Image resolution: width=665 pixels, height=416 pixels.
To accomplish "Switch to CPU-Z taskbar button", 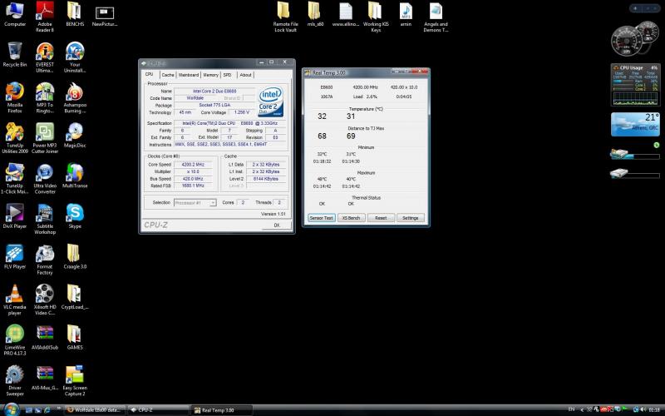I will [x=158, y=410].
